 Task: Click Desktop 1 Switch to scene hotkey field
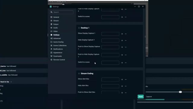point(110,63)
